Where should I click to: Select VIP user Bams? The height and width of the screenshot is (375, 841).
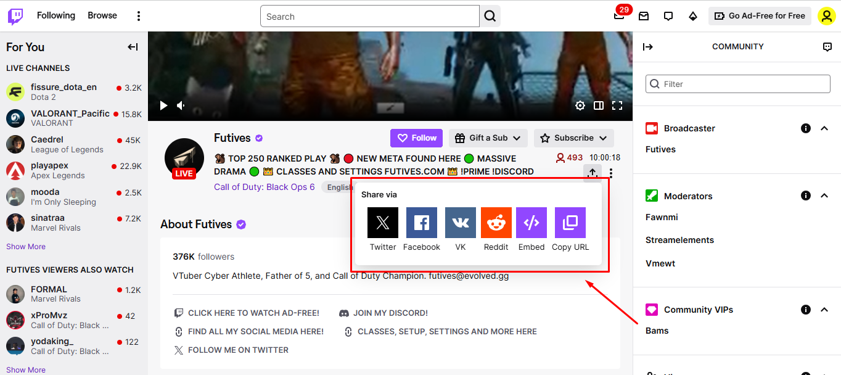657,331
